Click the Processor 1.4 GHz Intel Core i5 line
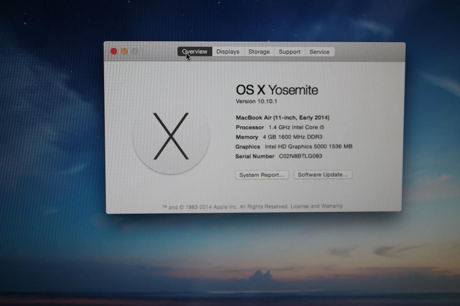This screenshot has width=460, height=306. click(280, 127)
